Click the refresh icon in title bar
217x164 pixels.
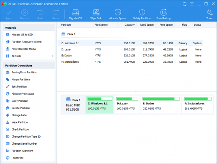[x=185, y=4]
